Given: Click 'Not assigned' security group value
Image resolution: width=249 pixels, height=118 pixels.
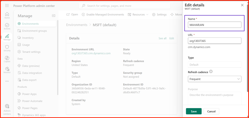Looking at the screenshot, I should click(131, 77).
